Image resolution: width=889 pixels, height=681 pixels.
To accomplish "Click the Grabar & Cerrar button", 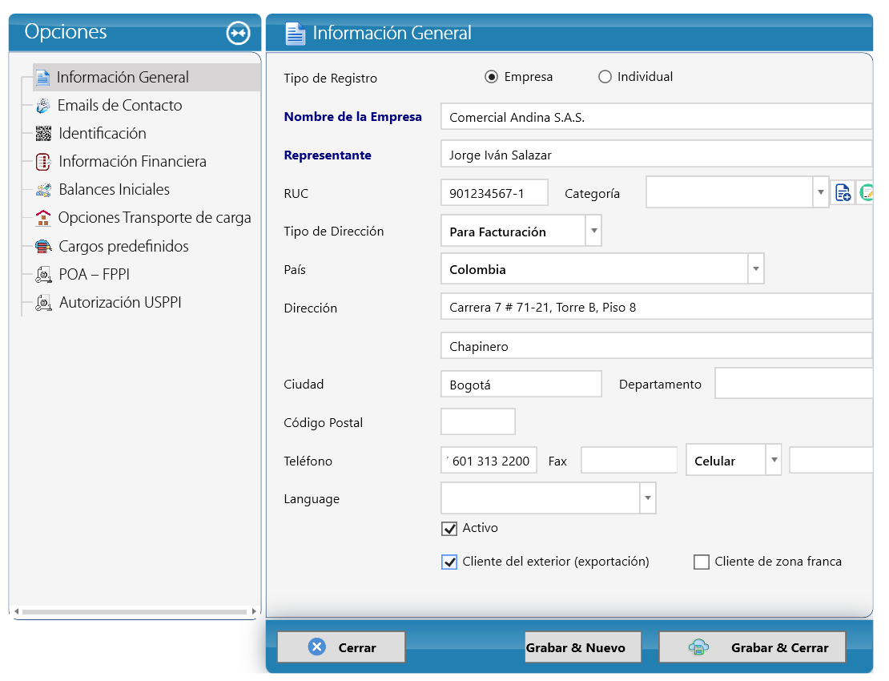I will (x=752, y=647).
